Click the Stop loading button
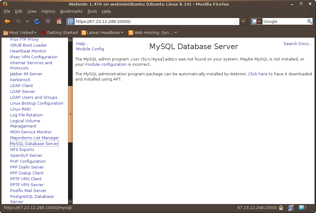This screenshot has width=316, height=213. pos(48,21)
